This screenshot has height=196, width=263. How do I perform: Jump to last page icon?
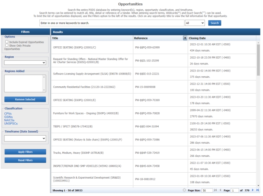(258, 190)
